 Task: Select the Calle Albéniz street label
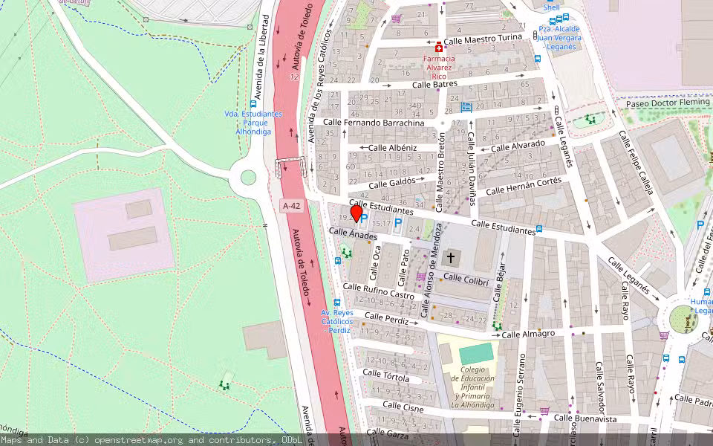(x=392, y=147)
